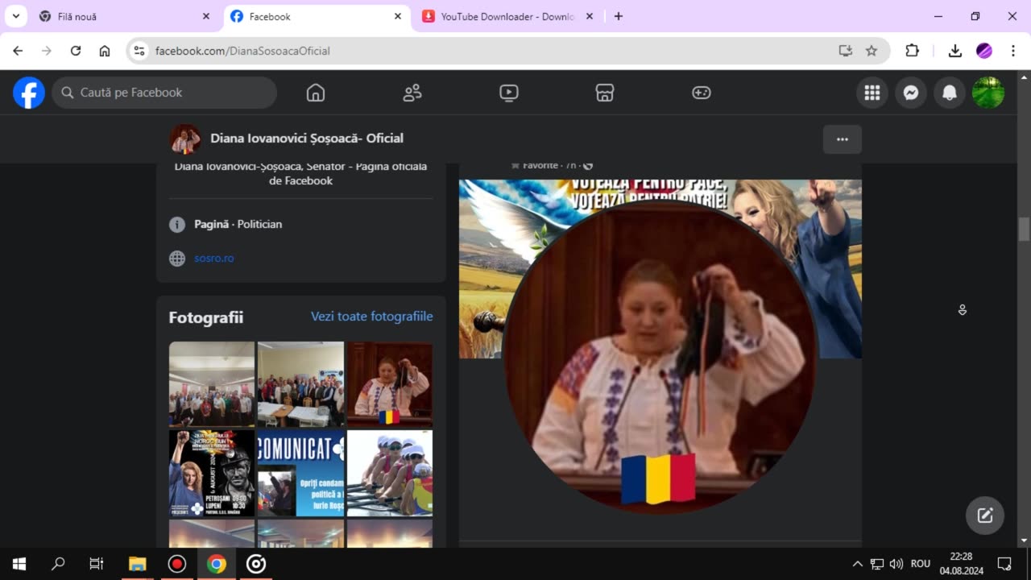The height and width of the screenshot is (580, 1031).
Task: View site information icon in address bar
Action: (x=139, y=51)
